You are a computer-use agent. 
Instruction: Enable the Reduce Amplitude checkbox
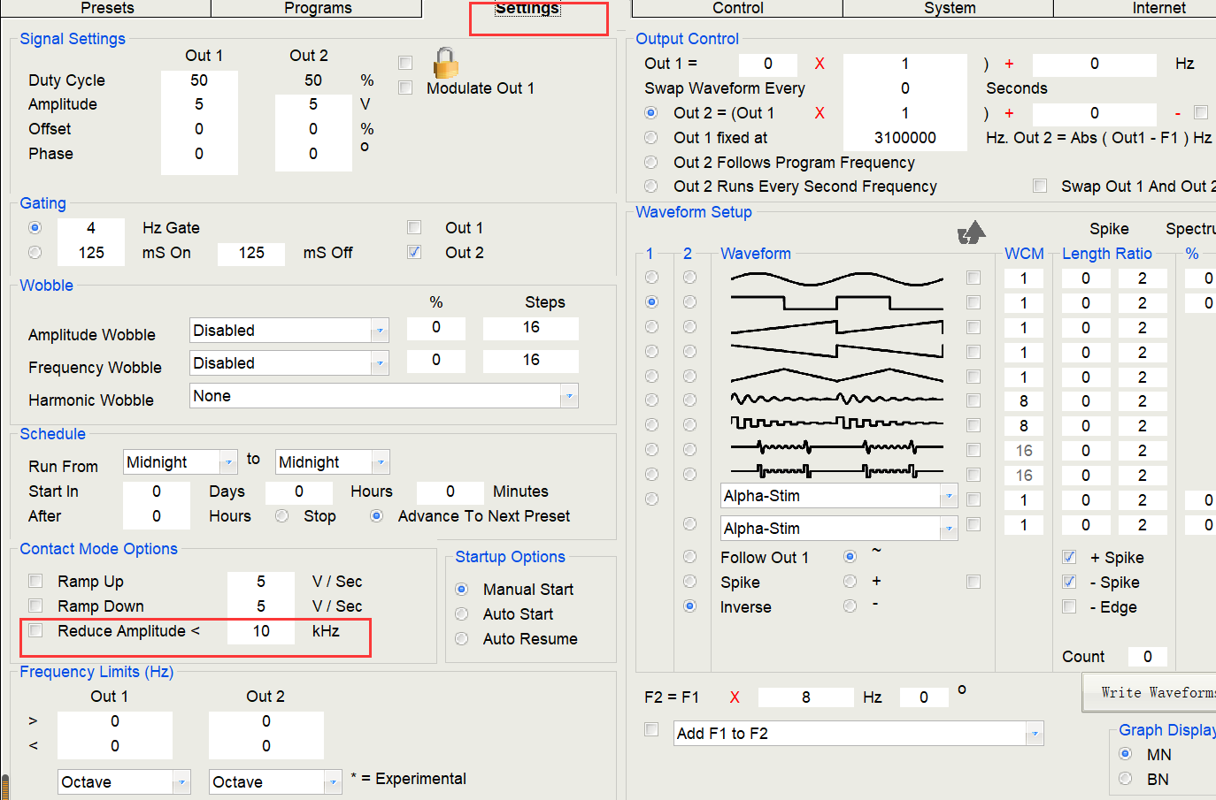[35, 630]
